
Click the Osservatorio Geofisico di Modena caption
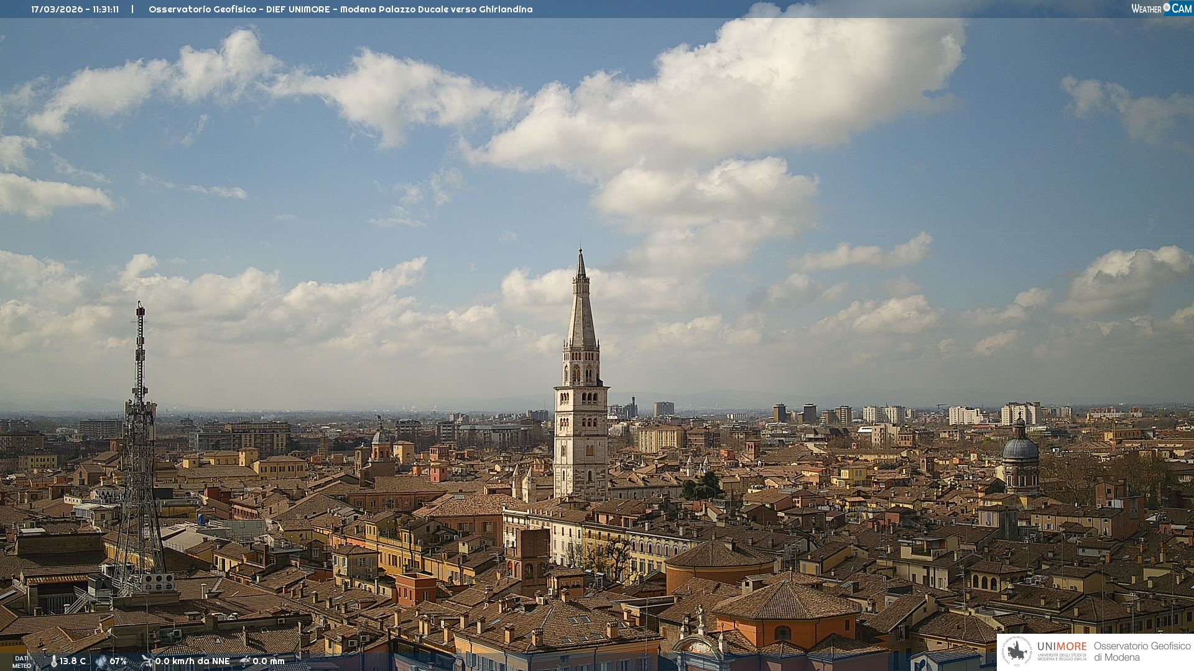1142,652
